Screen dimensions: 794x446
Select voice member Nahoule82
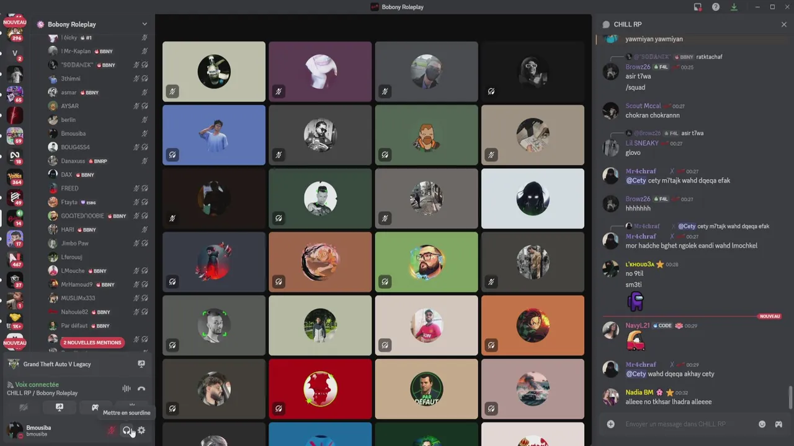click(74, 312)
